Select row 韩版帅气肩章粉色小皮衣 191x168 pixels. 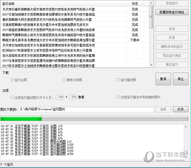point(75,35)
